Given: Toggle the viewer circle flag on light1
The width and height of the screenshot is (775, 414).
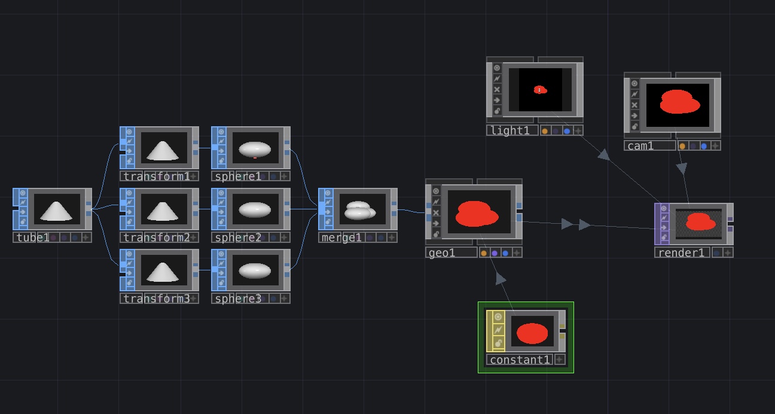Looking at the screenshot, I should (x=497, y=68).
